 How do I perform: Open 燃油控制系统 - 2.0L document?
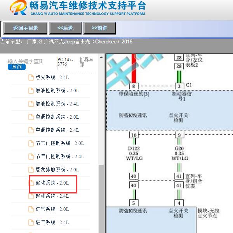[57, 91]
